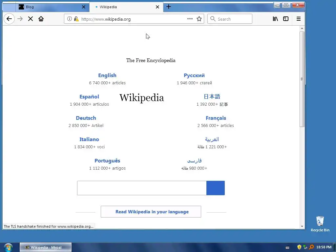The height and width of the screenshot is (252, 336).
Task: Click '1 392 000+ 記事' text
Action: [x=212, y=104]
